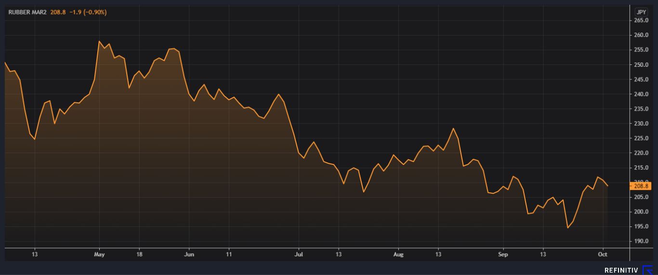Click the 18 date label on time axis
This screenshot has height=275, width=658.
[139, 254]
